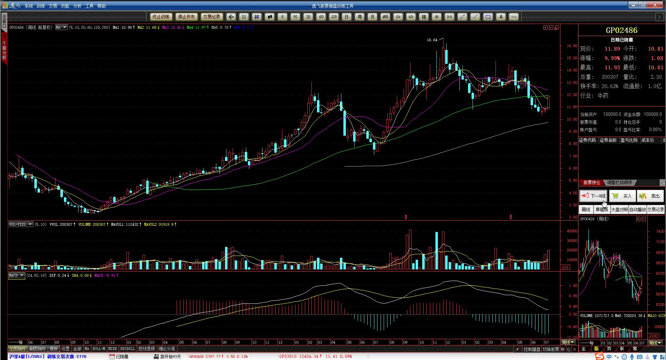Select the short line segment tool
Image resolution: width=666 pixels, height=360 pixels.
pos(475,17)
